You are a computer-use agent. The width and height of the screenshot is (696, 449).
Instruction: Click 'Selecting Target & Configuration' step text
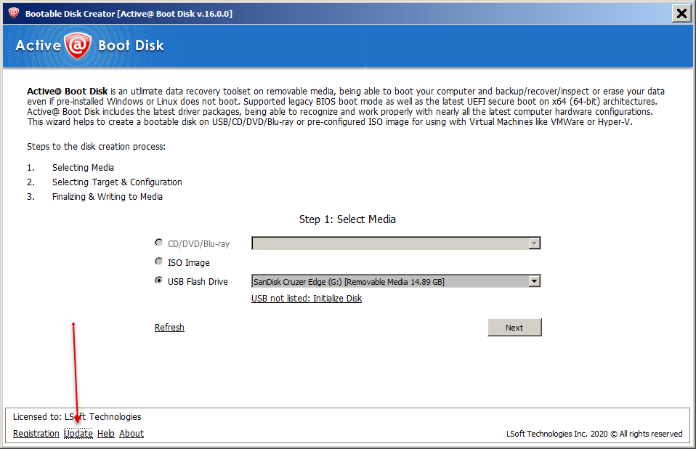pos(117,182)
